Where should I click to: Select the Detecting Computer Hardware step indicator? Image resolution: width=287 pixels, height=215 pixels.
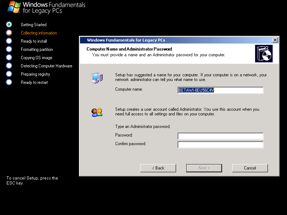coord(9,66)
